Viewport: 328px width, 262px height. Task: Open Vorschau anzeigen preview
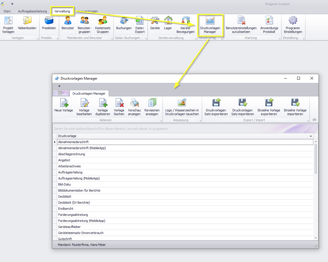point(134,103)
